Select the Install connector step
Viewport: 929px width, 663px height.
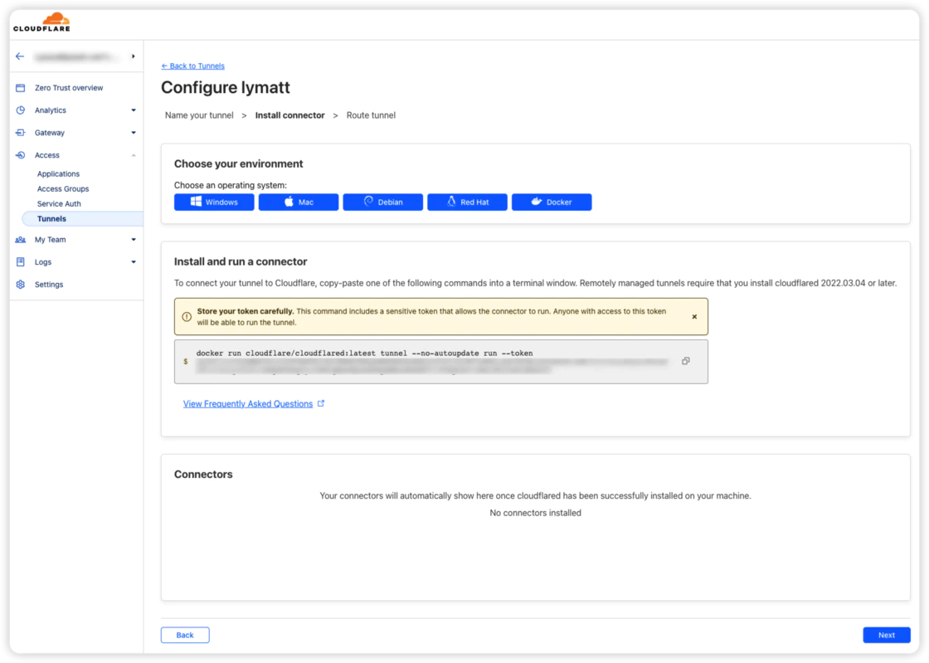click(x=289, y=115)
